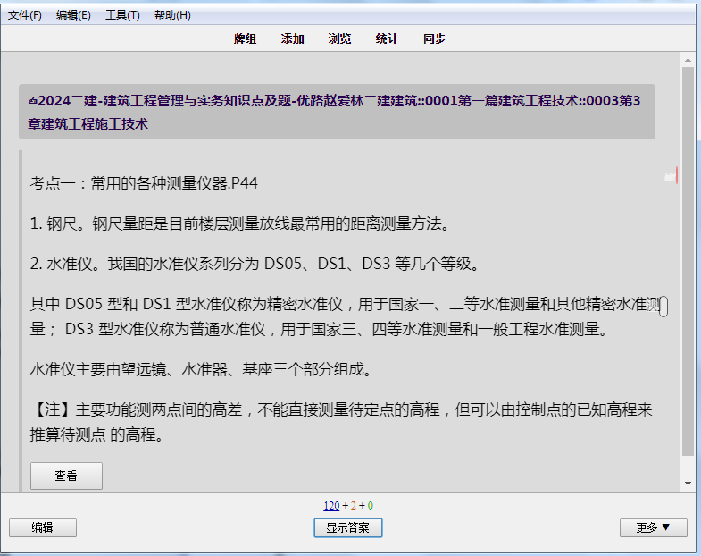701x556 pixels.
Task: Show 统计 statistics
Action: pos(387,39)
